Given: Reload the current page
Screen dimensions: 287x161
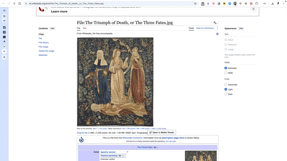Looking at the screenshot, I should click(14, 4).
